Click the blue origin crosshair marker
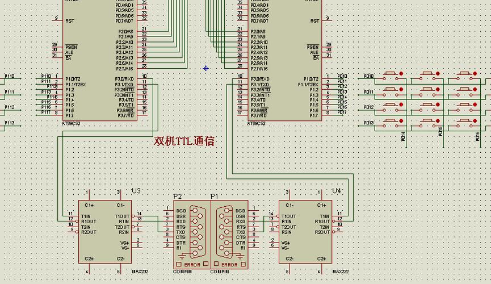Viewport: 491px width, 284px height. (205, 68)
